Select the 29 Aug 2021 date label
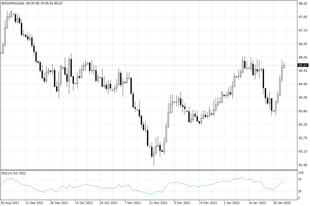 tap(10, 203)
